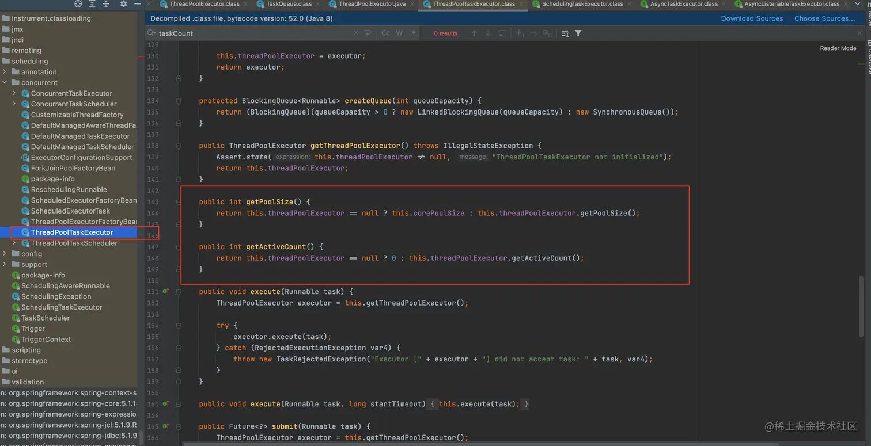Toggle Match Case (Cc) in search bar
Screen dimensions: 871x446
(x=385, y=33)
